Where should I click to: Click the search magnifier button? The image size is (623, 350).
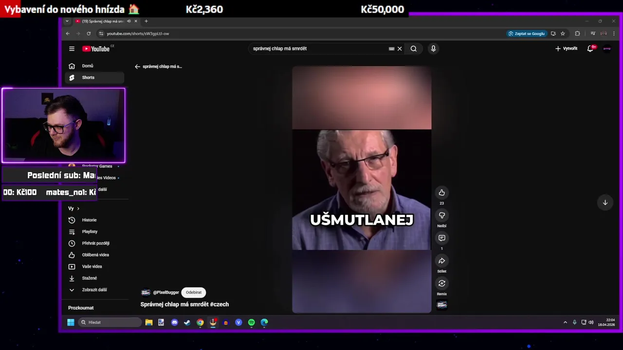(x=413, y=49)
